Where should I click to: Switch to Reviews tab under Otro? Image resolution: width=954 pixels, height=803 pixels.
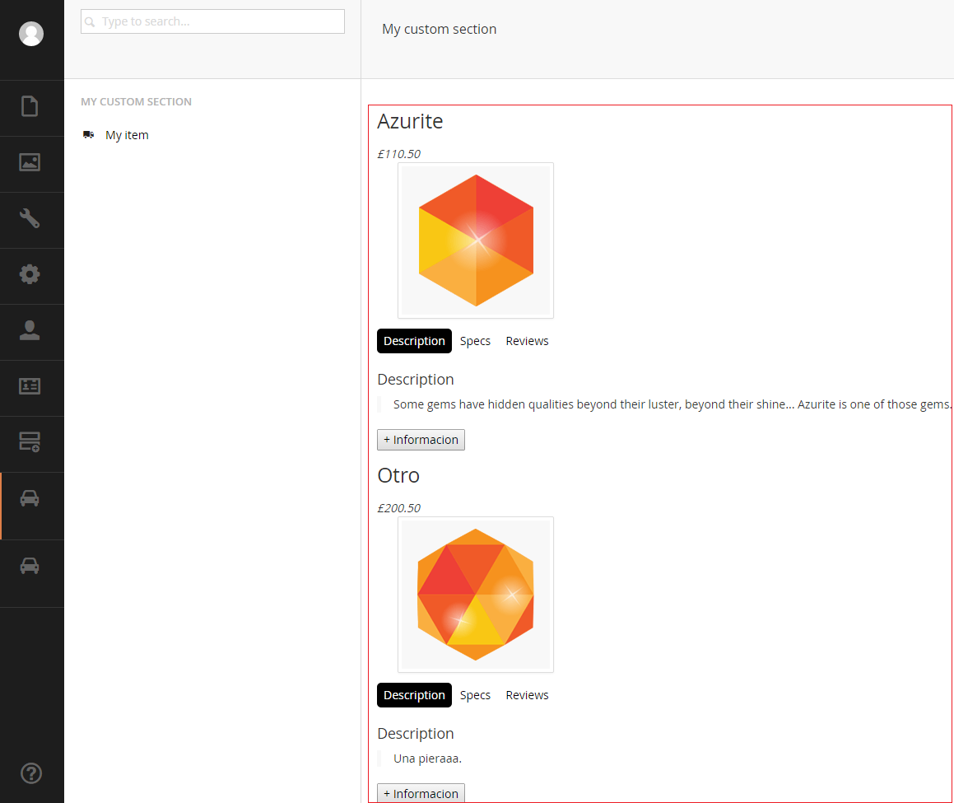pyautogui.click(x=527, y=695)
